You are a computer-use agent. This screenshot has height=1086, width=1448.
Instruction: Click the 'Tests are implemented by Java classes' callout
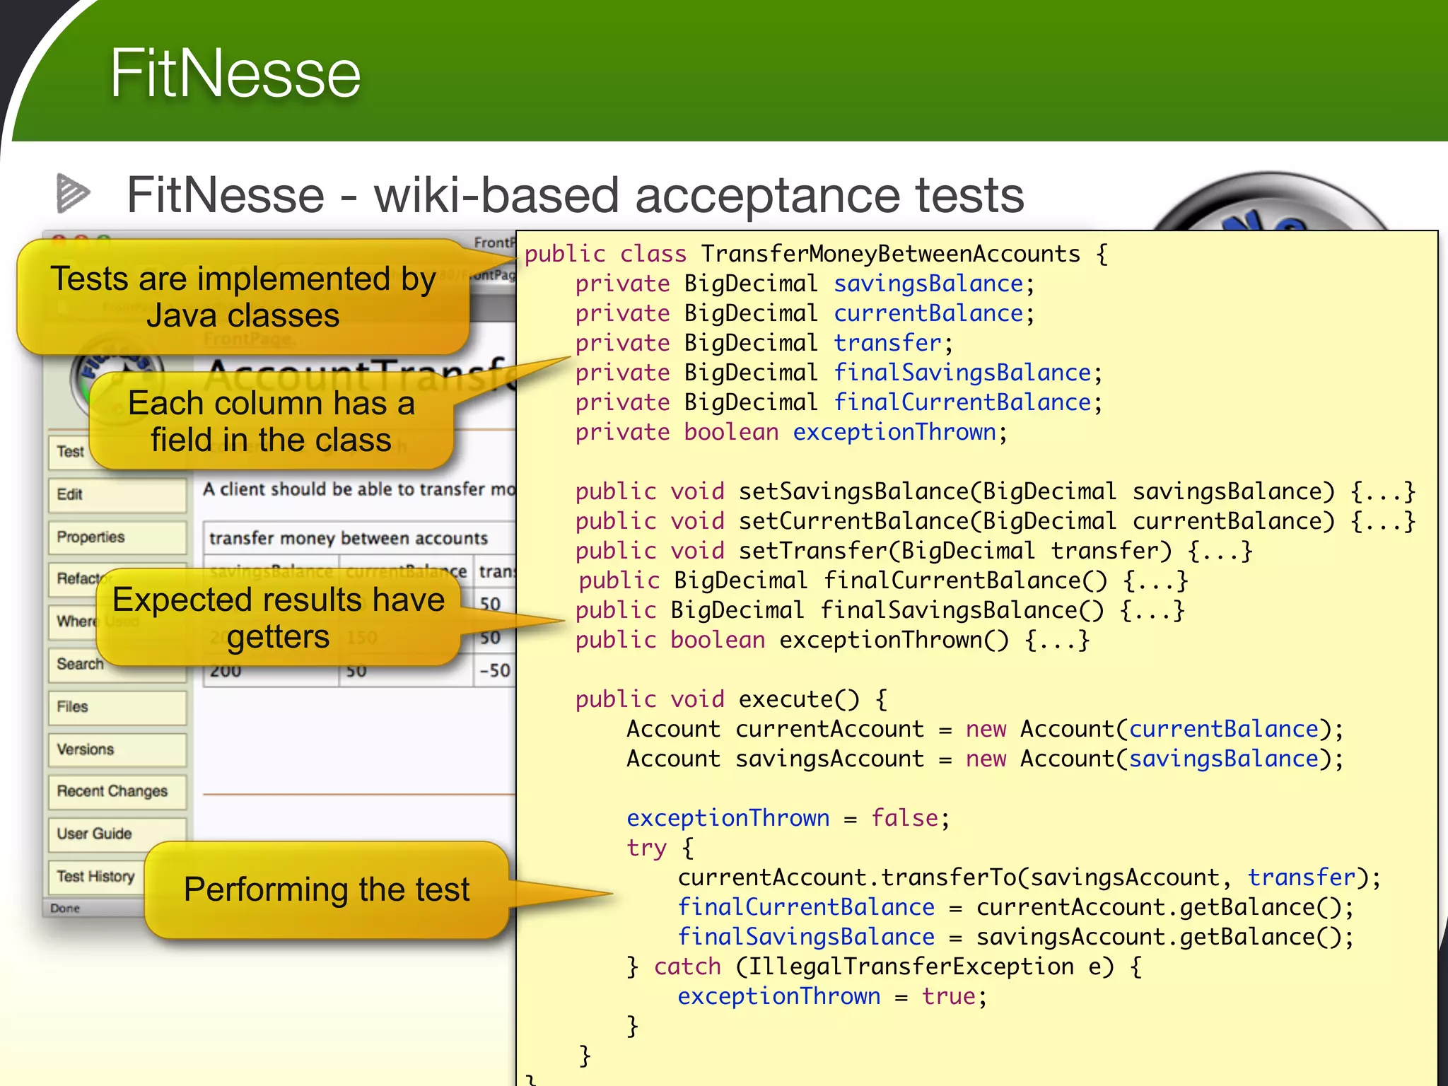click(243, 297)
